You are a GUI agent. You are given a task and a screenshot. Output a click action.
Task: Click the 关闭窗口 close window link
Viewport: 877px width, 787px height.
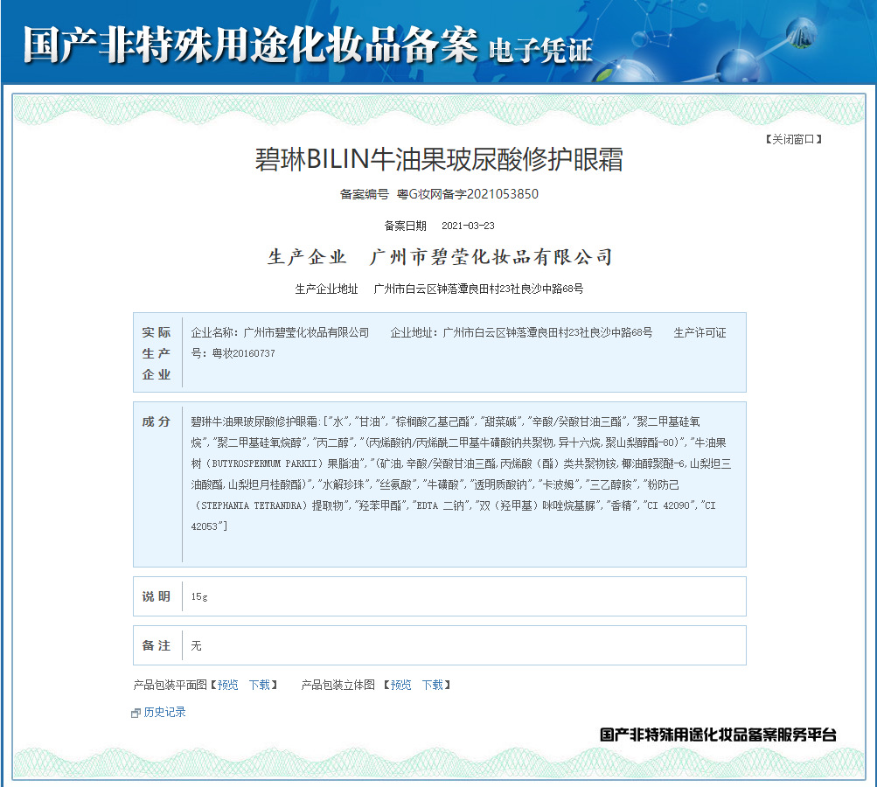[x=793, y=139]
